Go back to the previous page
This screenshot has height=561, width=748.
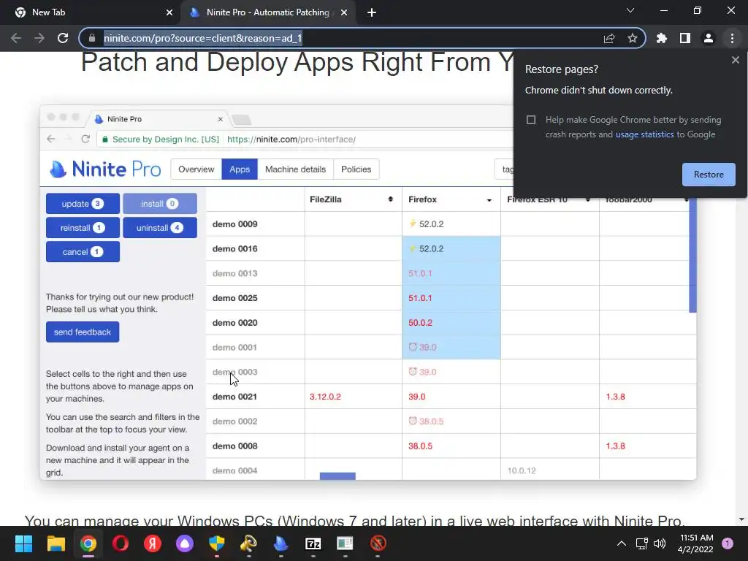(16, 38)
